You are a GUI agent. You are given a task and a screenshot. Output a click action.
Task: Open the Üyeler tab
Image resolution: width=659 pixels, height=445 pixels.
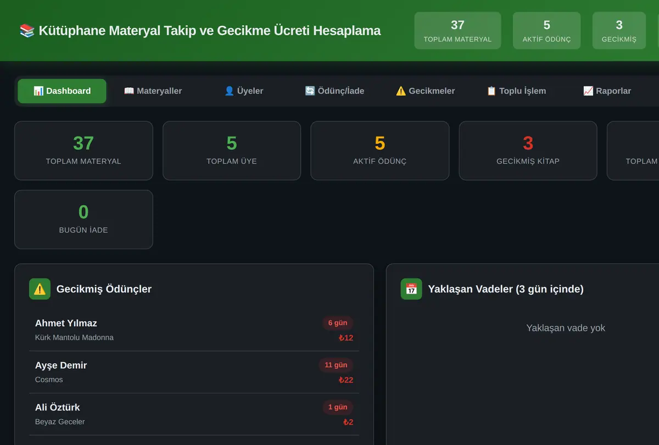click(x=244, y=91)
